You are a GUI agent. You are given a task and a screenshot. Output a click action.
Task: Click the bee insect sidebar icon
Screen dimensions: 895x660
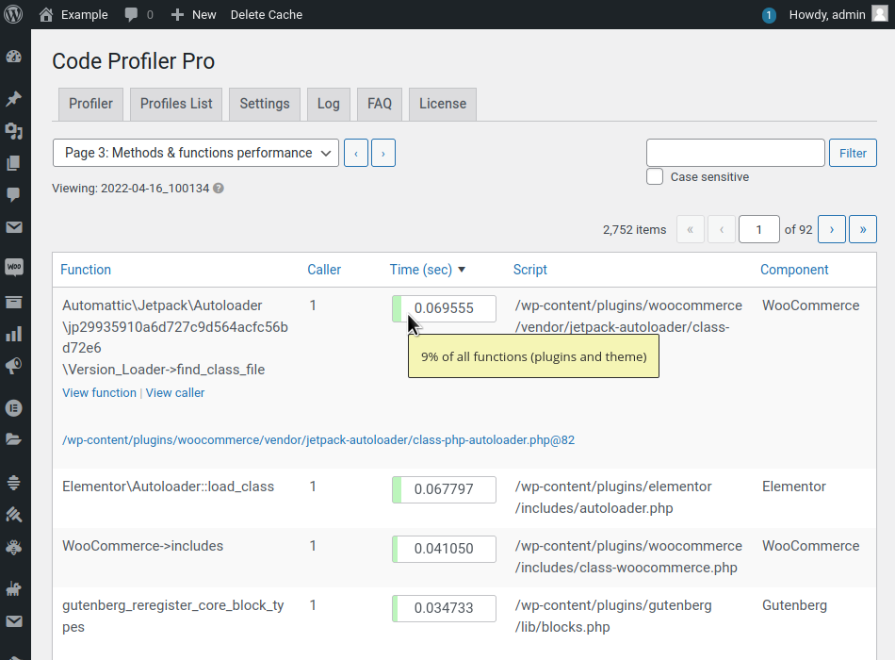(x=14, y=548)
